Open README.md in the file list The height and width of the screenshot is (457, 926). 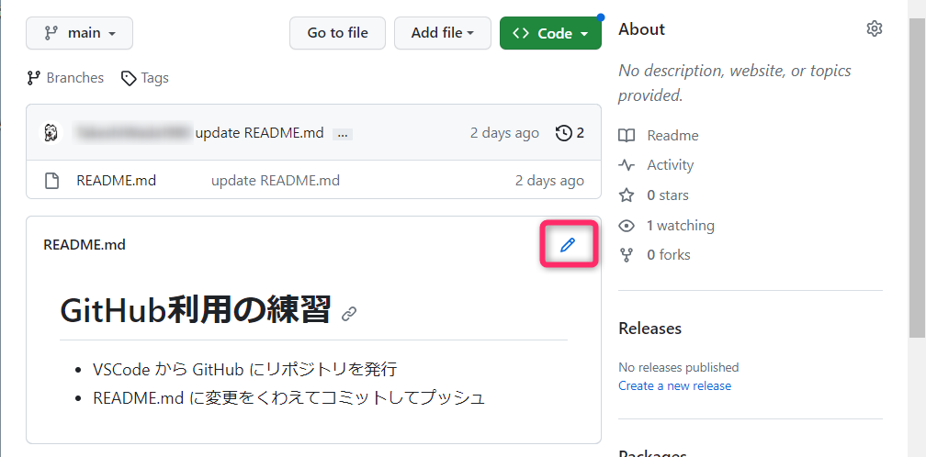116,181
